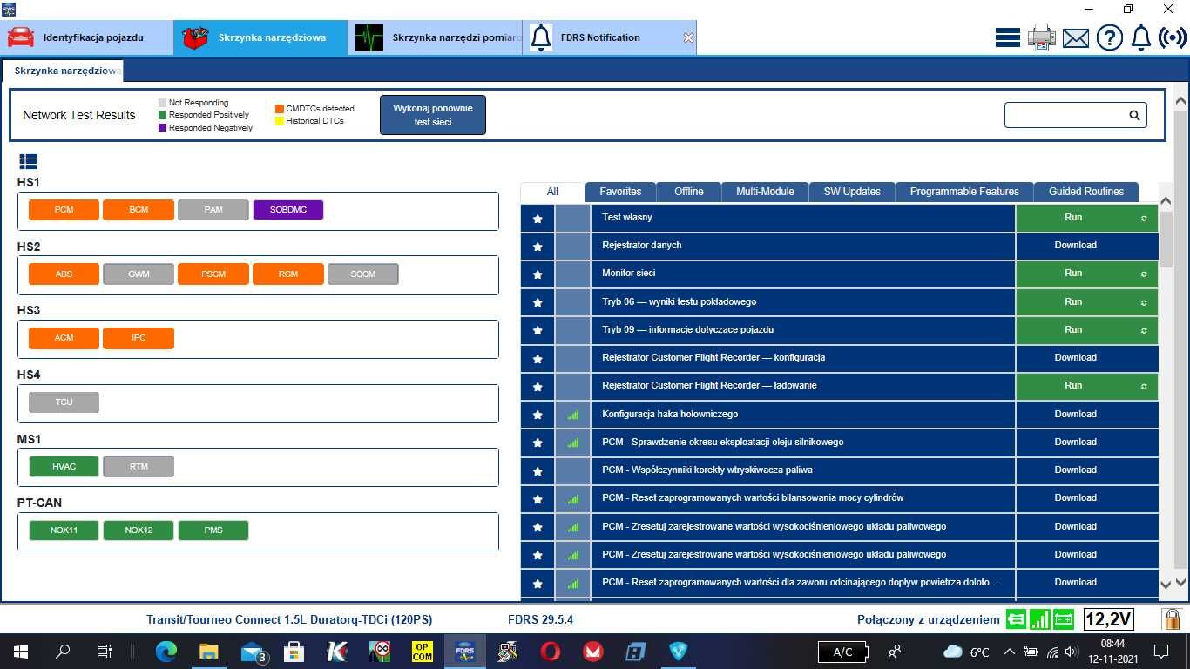Select the ABS module
1190x669 pixels.
64,274
